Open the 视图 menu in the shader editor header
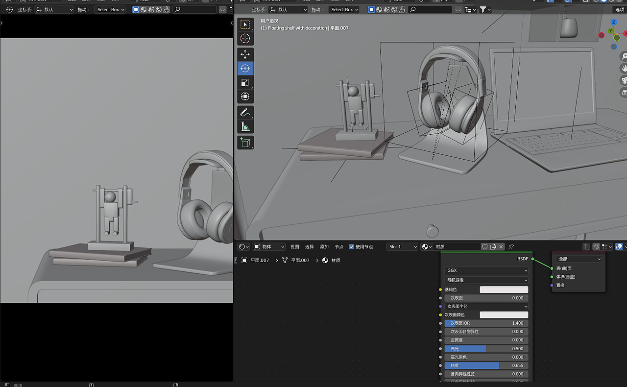Screen dimensions: 627x387 294,246
